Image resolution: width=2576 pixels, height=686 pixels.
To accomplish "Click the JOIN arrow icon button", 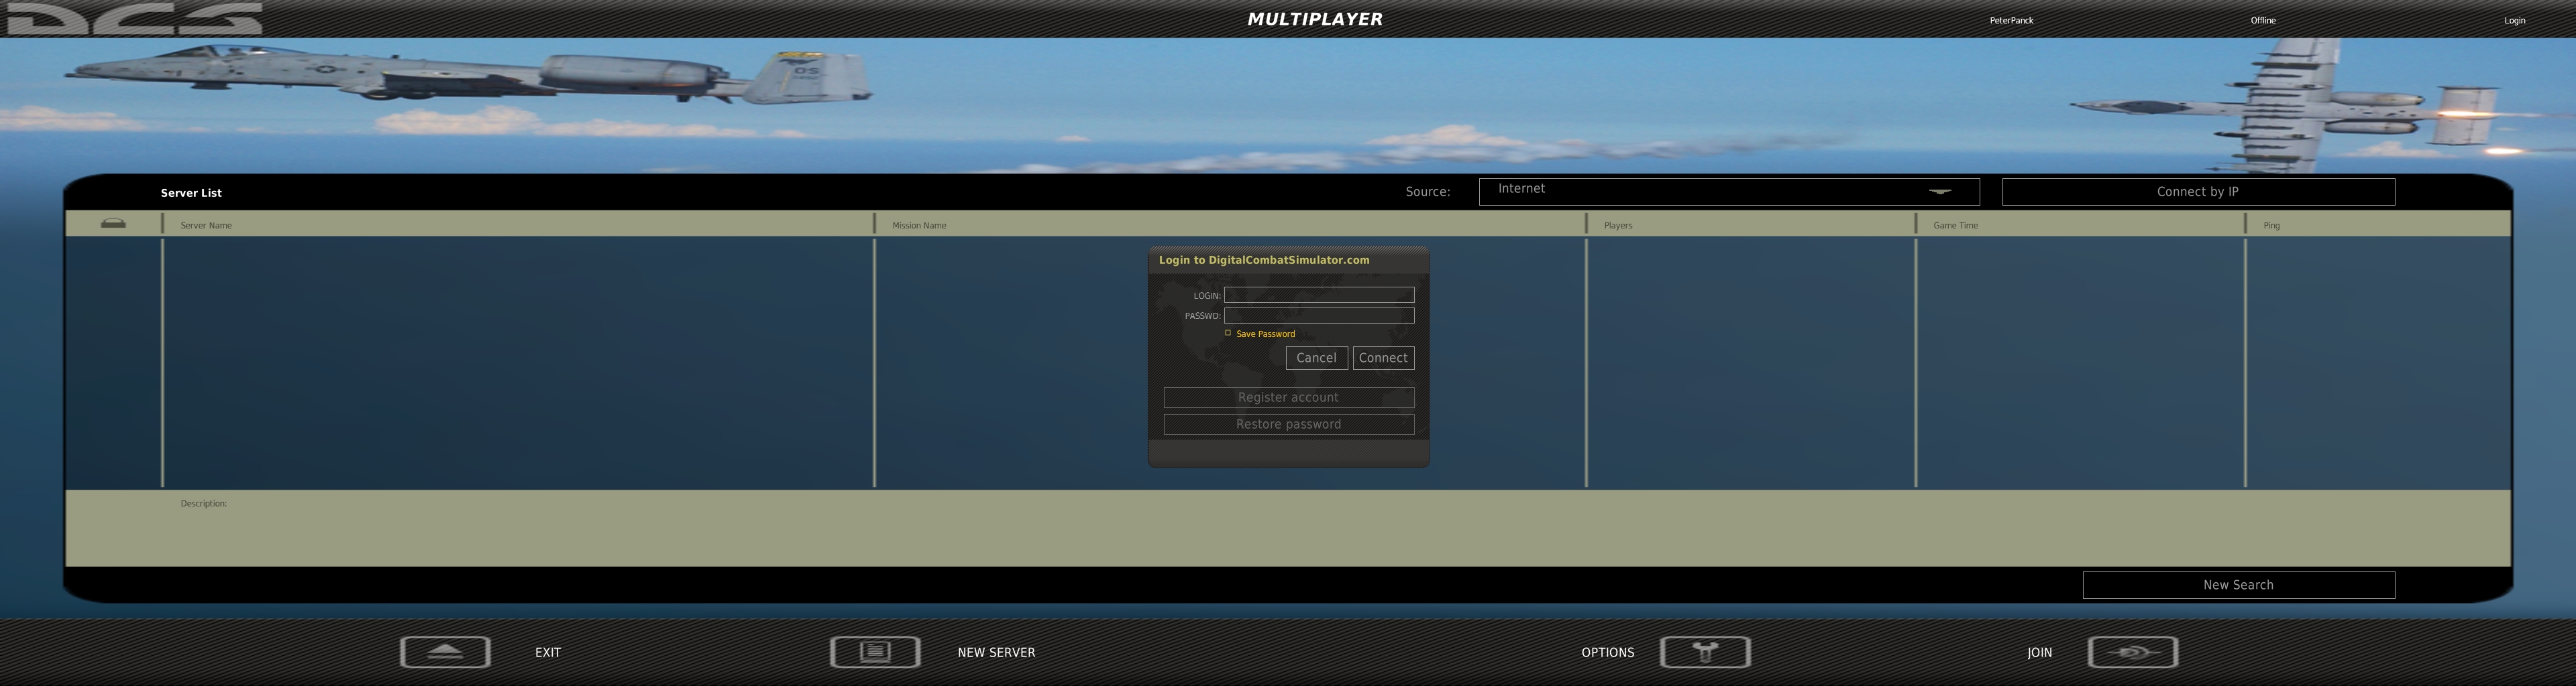I will tap(2133, 652).
